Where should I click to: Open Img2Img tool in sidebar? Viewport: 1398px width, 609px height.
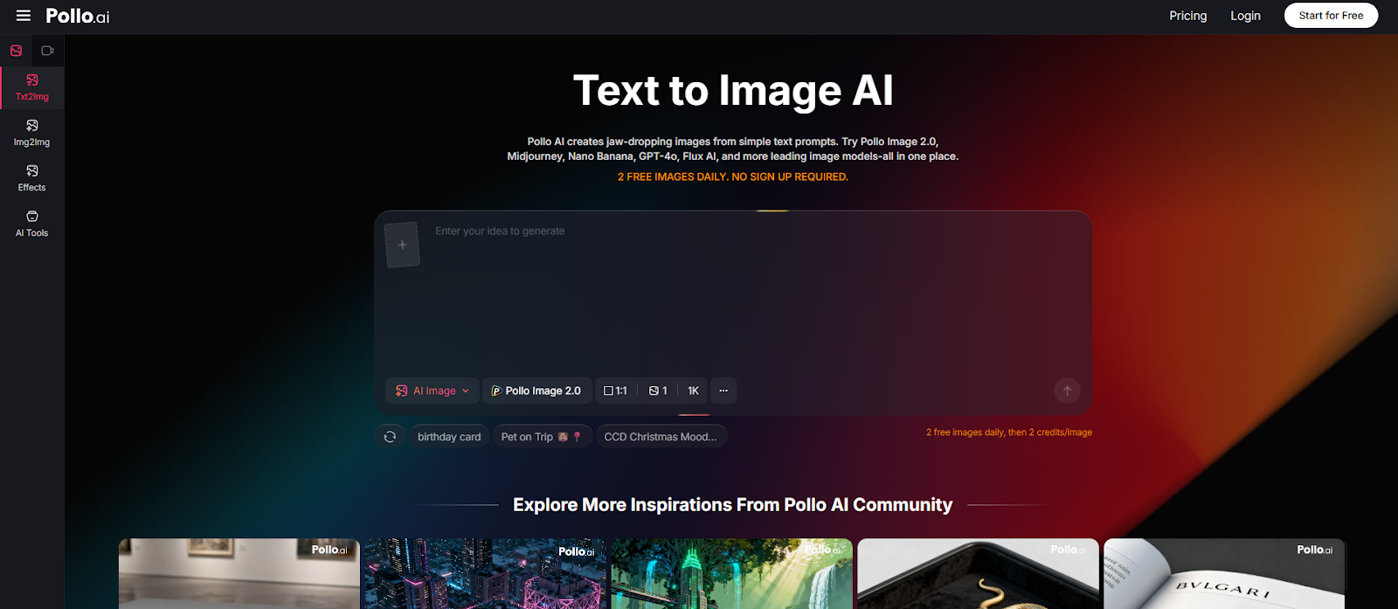(x=32, y=133)
